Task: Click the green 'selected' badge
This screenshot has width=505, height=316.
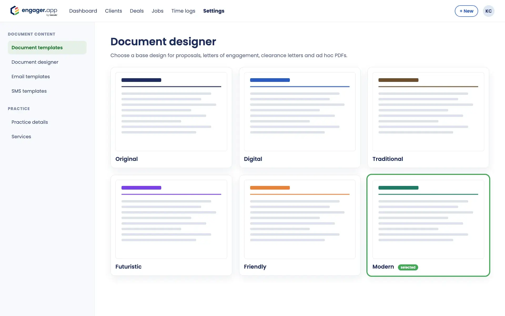Action: pyautogui.click(x=408, y=267)
